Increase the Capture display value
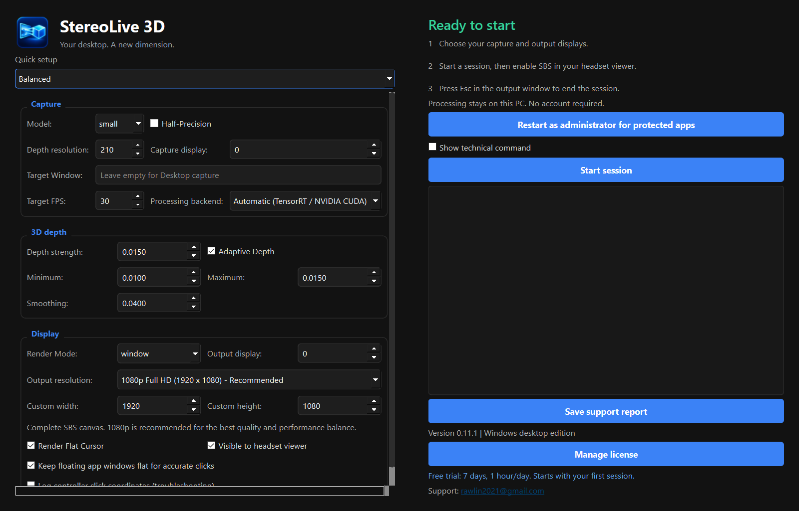 374,145
